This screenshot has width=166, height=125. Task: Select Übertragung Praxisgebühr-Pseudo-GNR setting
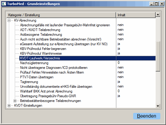48,96
